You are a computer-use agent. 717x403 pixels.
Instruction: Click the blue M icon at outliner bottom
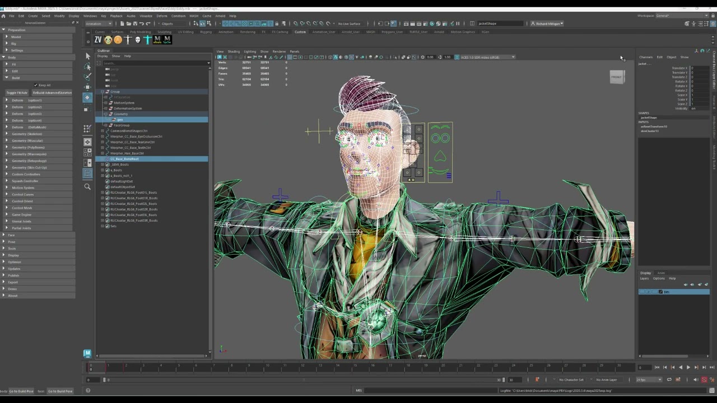(87, 353)
